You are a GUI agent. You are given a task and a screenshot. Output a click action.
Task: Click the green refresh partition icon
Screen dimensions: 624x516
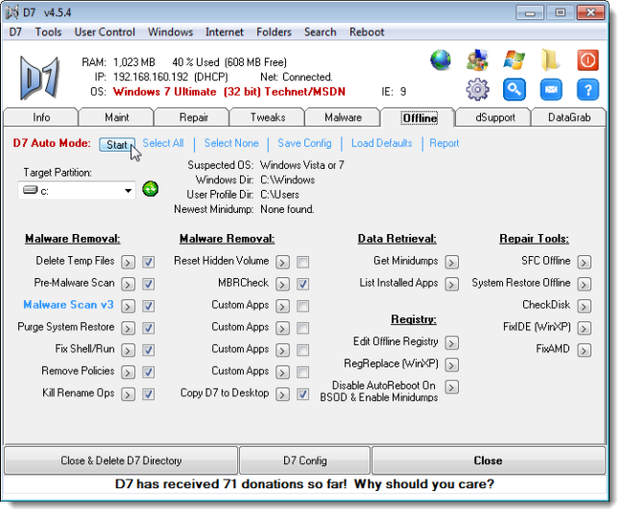151,189
